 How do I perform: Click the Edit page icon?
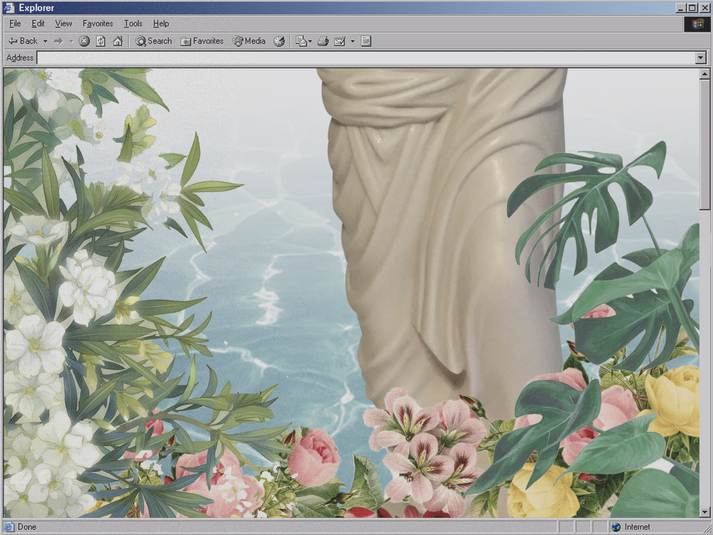[340, 41]
